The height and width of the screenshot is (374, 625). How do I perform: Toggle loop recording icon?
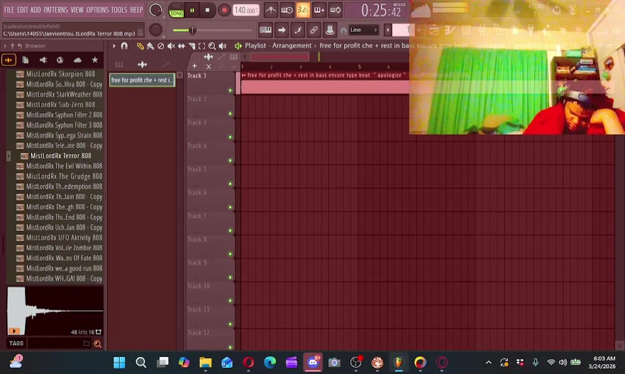(335, 10)
